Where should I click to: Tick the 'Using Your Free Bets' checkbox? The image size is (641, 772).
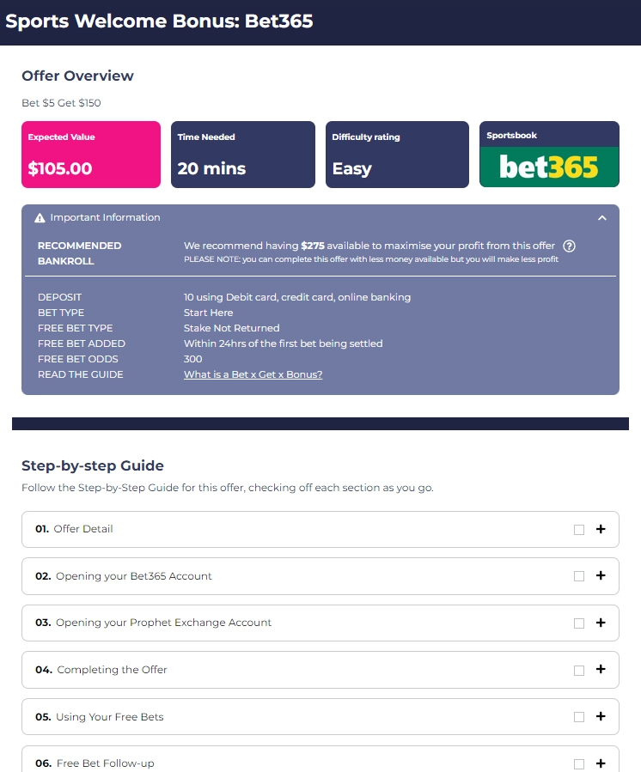point(578,716)
